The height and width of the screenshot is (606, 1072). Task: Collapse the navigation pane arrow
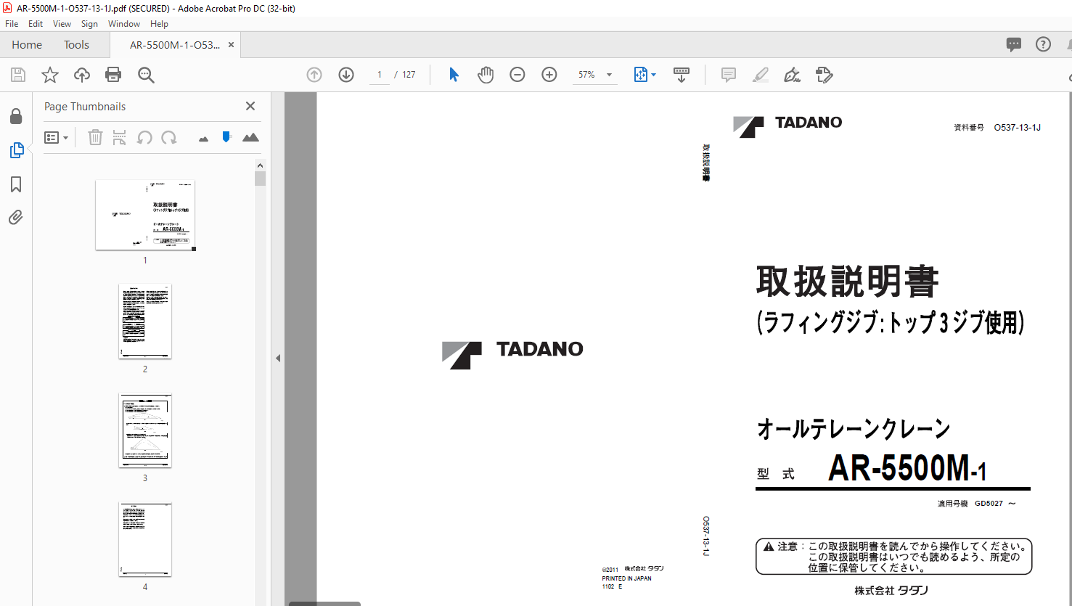click(278, 358)
